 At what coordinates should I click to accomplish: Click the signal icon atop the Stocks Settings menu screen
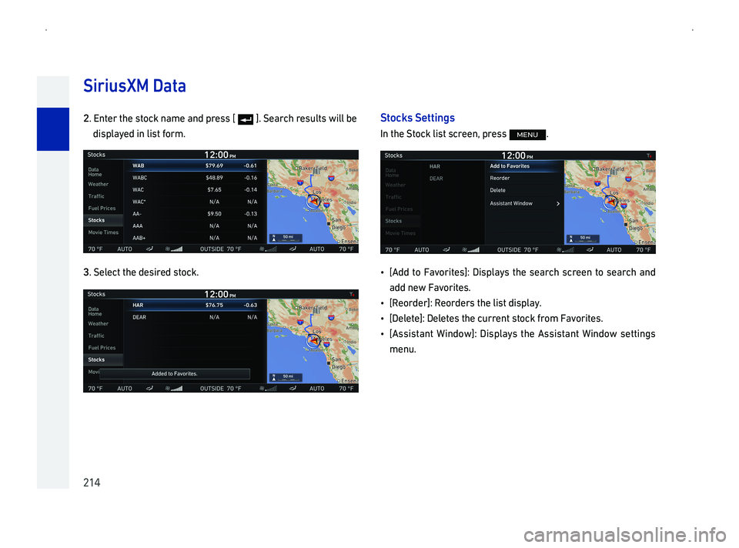(649, 155)
